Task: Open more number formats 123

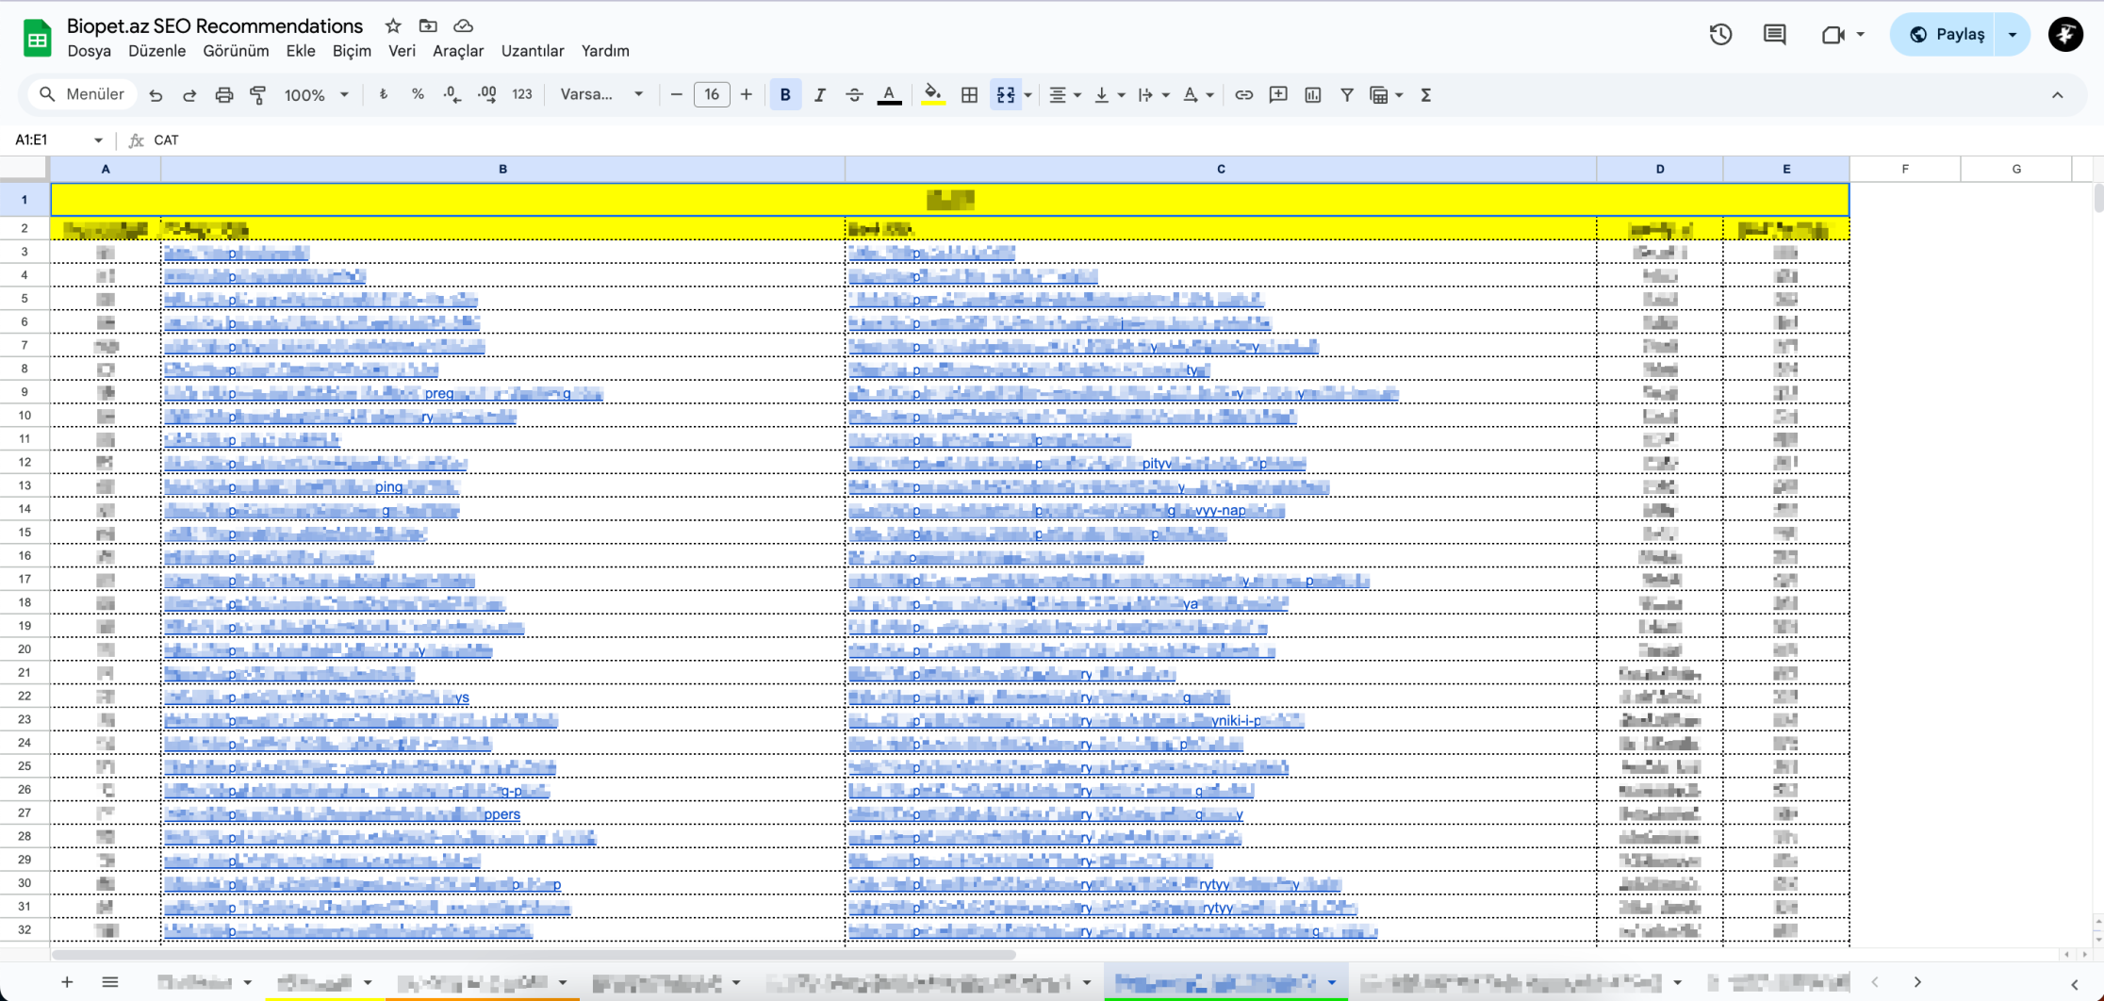Action: (x=522, y=95)
